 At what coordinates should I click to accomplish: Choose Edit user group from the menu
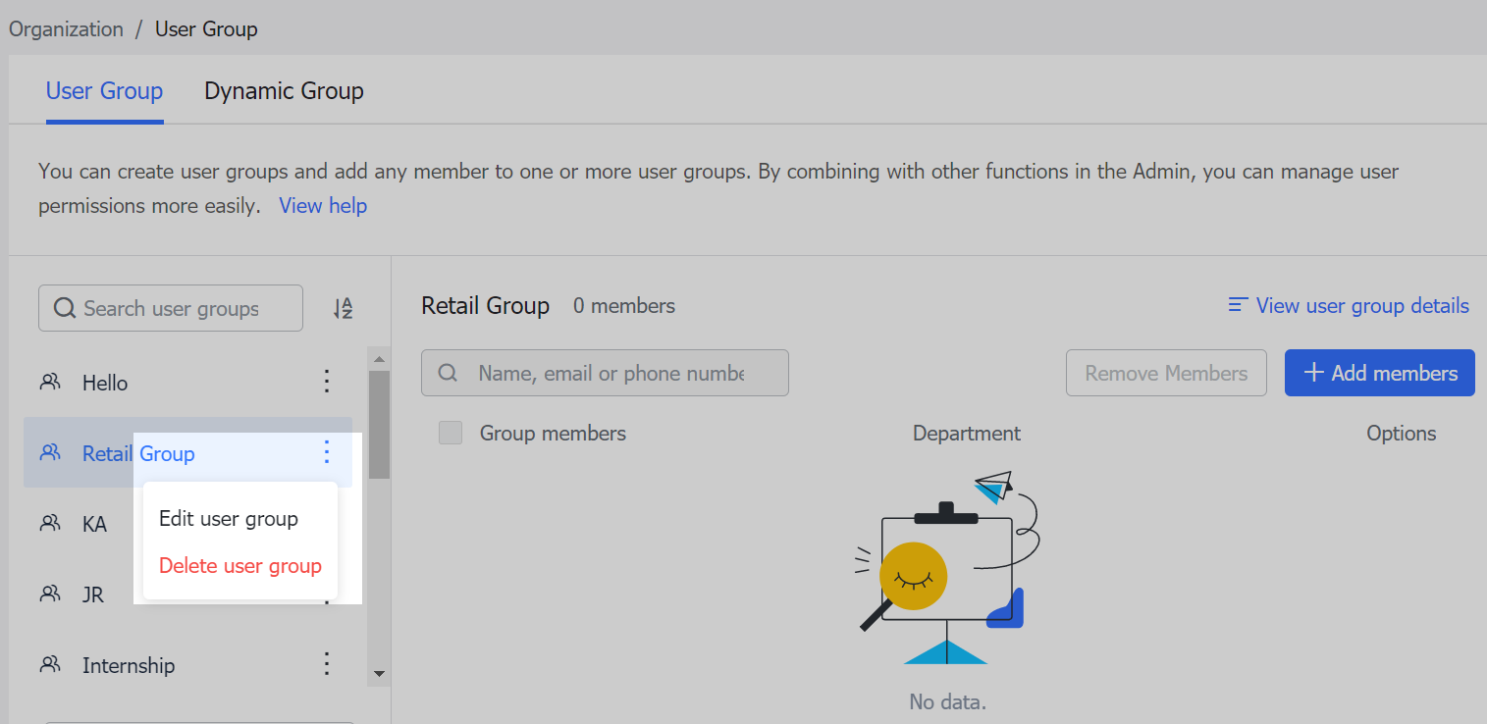pyautogui.click(x=228, y=518)
